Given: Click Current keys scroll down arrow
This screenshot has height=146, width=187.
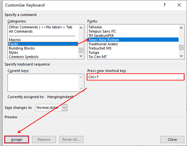Looking at the screenshot, I should pyautogui.click(x=81, y=89).
